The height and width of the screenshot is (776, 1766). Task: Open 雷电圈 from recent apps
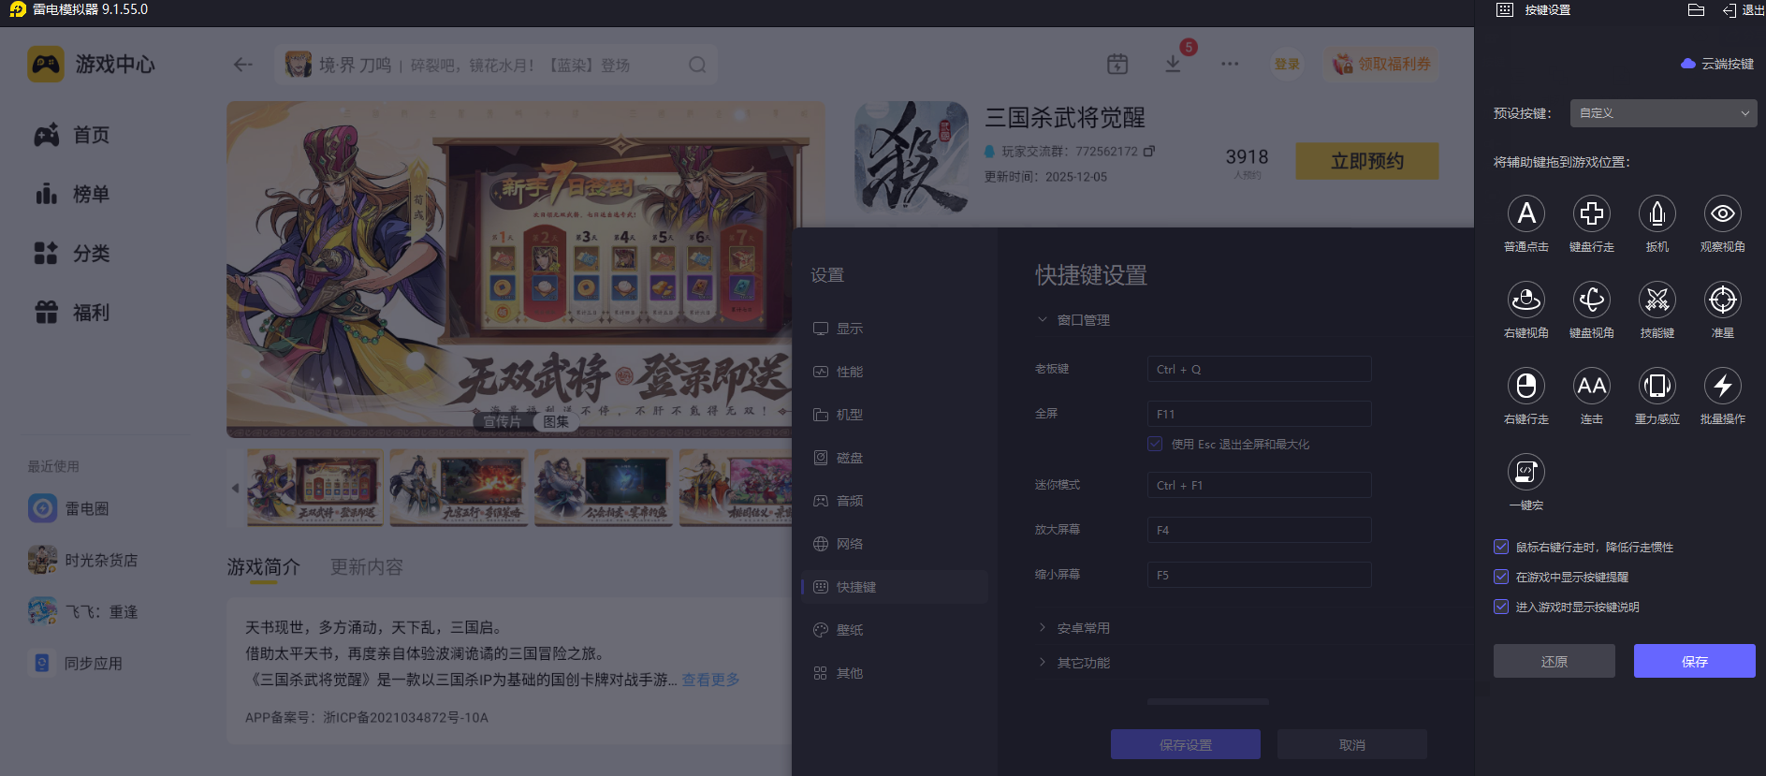coord(68,508)
